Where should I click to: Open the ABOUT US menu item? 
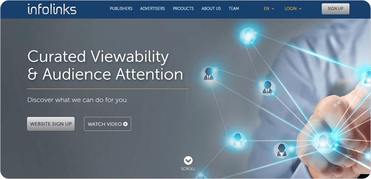211,9
